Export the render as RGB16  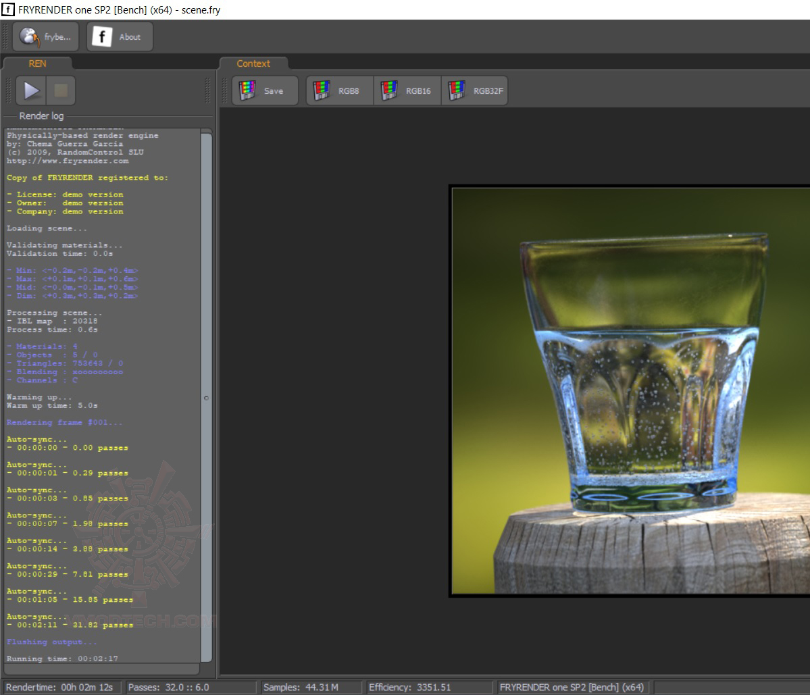407,91
